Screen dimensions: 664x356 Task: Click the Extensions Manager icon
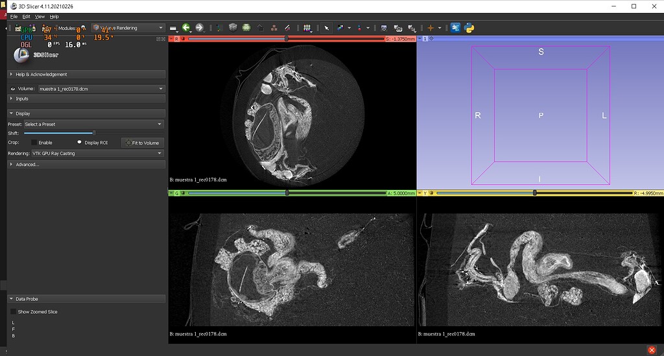click(x=455, y=28)
